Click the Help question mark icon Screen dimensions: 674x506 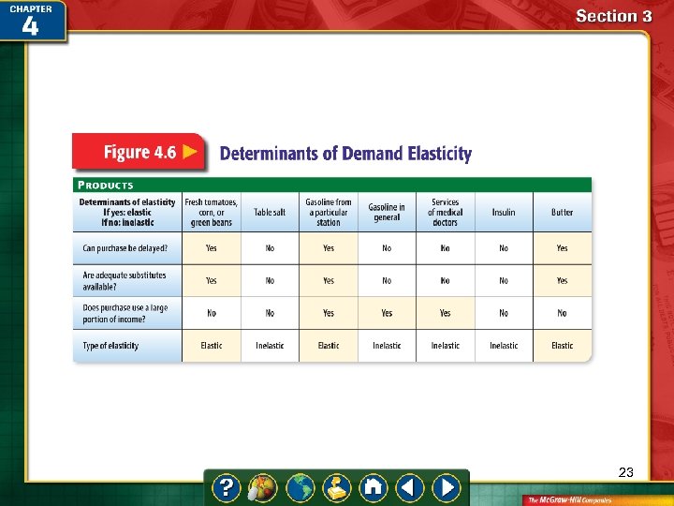tap(227, 487)
